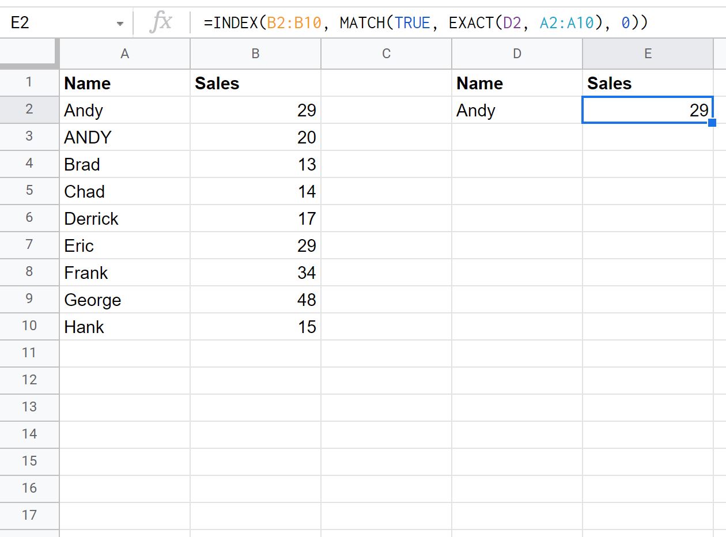726x537 pixels.
Task: Select row 5 header
Action: (x=29, y=191)
